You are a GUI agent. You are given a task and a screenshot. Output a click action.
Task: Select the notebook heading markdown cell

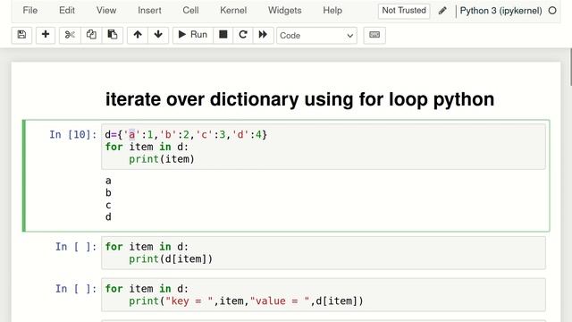299,99
